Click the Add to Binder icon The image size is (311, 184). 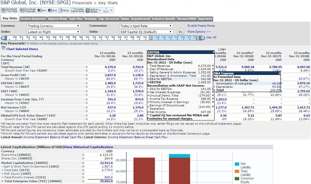click(x=88, y=10)
